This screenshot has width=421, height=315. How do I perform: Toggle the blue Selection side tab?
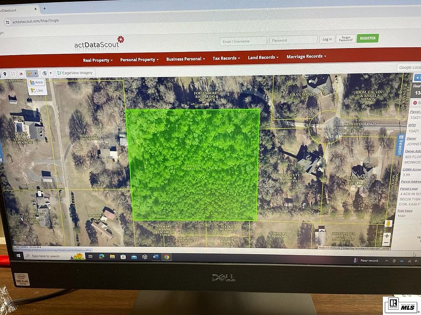(x=400, y=145)
